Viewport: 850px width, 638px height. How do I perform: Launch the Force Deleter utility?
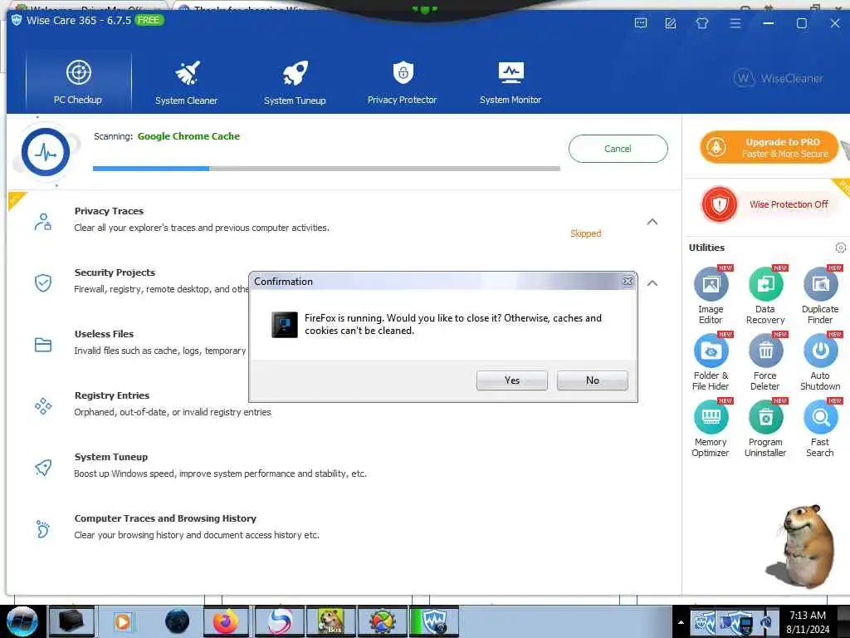click(x=765, y=362)
